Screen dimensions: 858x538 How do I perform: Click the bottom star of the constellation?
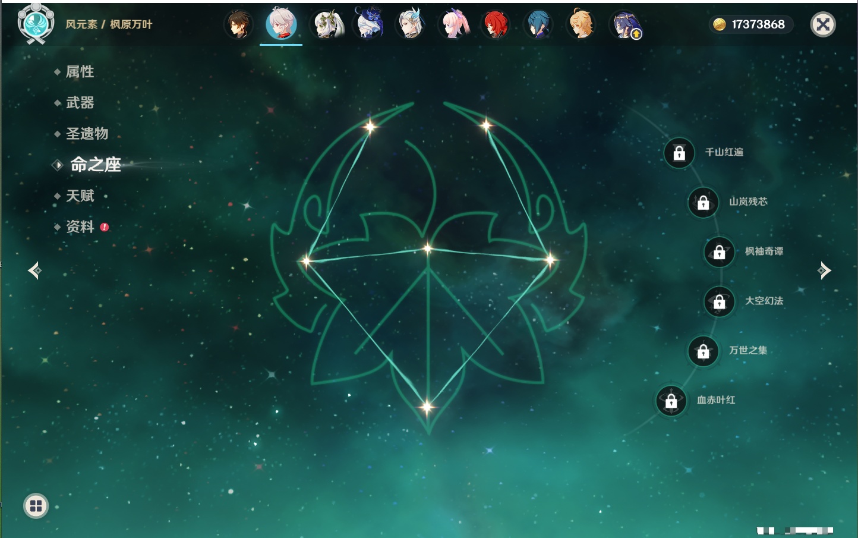pyautogui.click(x=427, y=407)
